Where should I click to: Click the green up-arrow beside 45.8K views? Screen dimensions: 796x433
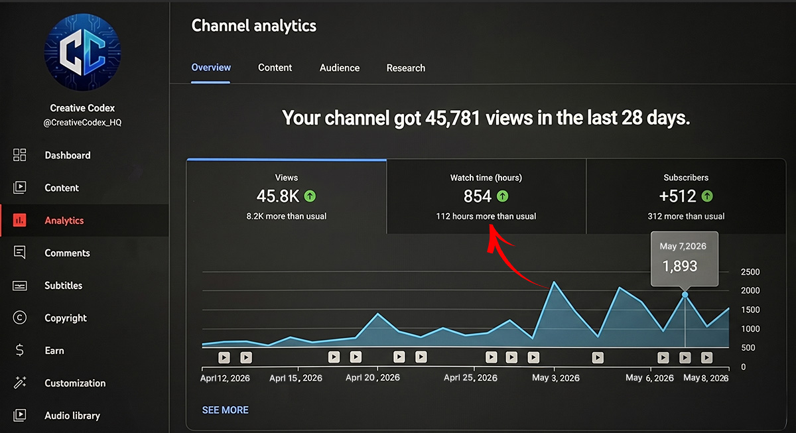310,196
